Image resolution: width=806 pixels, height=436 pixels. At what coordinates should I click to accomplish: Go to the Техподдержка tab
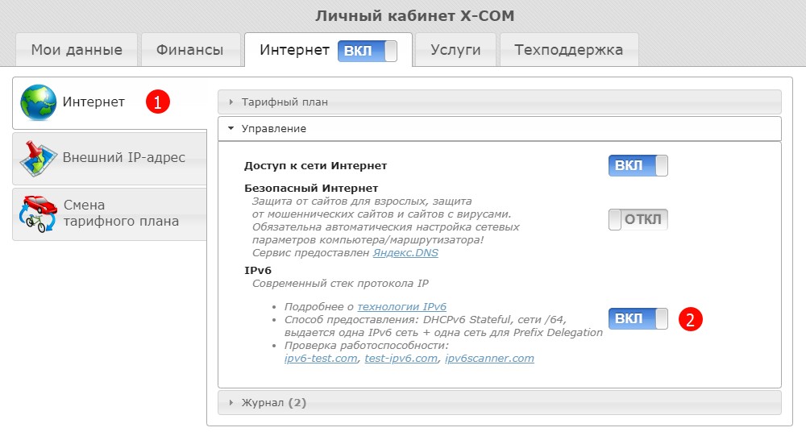point(569,50)
